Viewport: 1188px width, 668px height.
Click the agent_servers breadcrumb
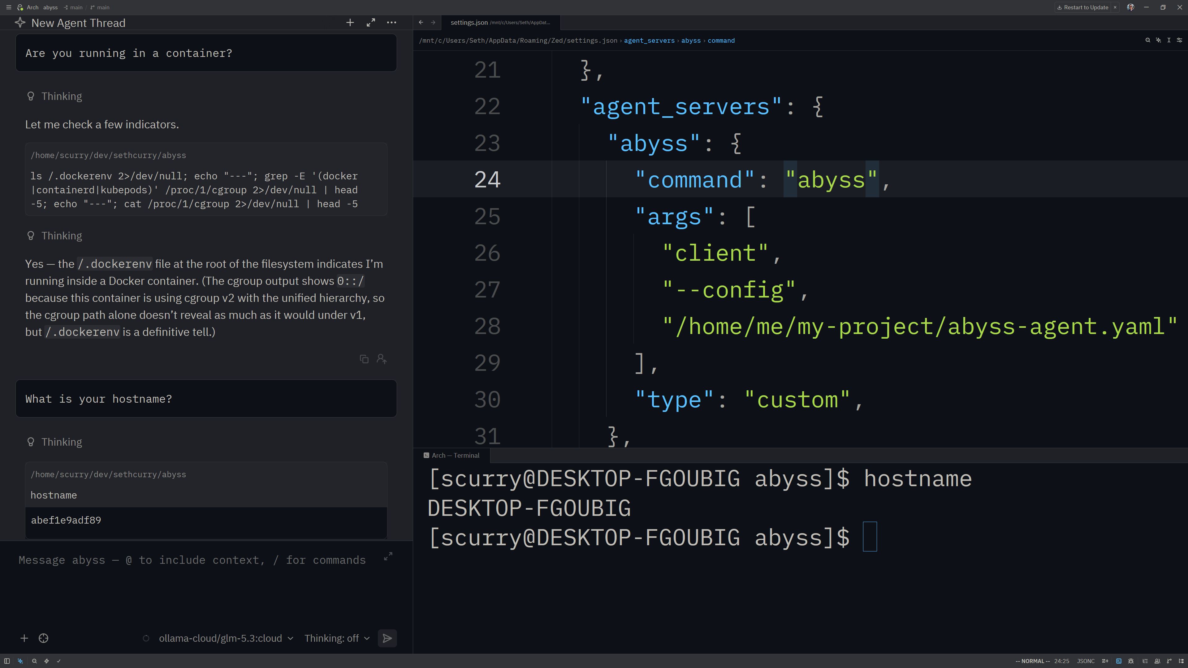[x=649, y=41]
